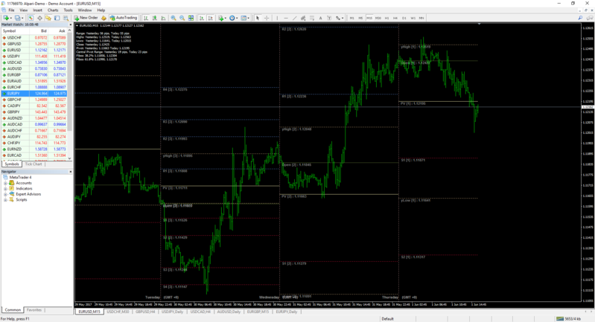Image resolution: width=595 pixels, height=322 pixels.
Task: Select the Fibonacci Retracement tool
Action: click(312, 18)
